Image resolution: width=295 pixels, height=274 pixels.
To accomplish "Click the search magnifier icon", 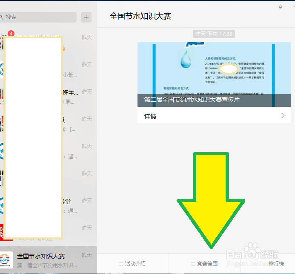I will coord(1,17).
